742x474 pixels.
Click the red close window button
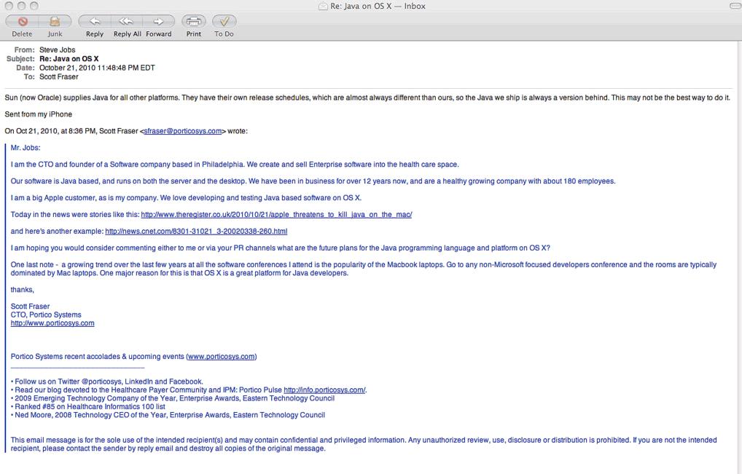tap(9, 6)
